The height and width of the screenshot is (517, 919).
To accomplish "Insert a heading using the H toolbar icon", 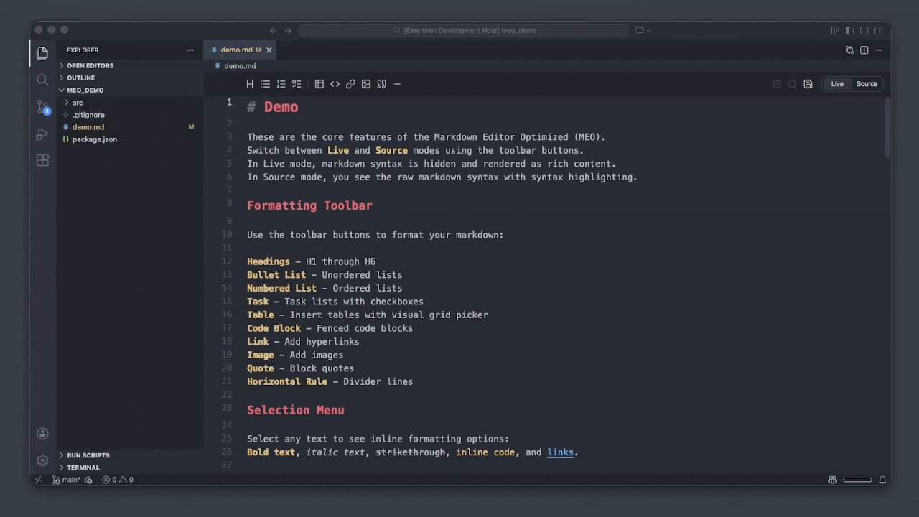I will coord(250,84).
